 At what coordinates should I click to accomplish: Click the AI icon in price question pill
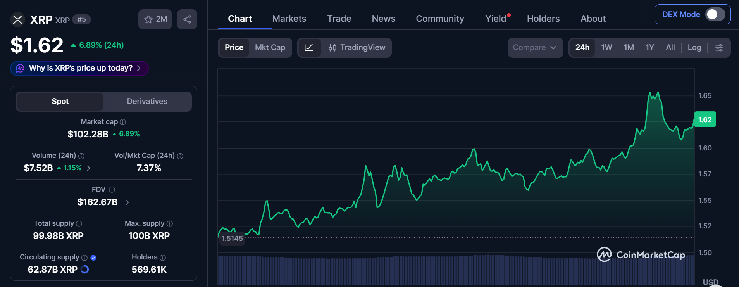20,68
